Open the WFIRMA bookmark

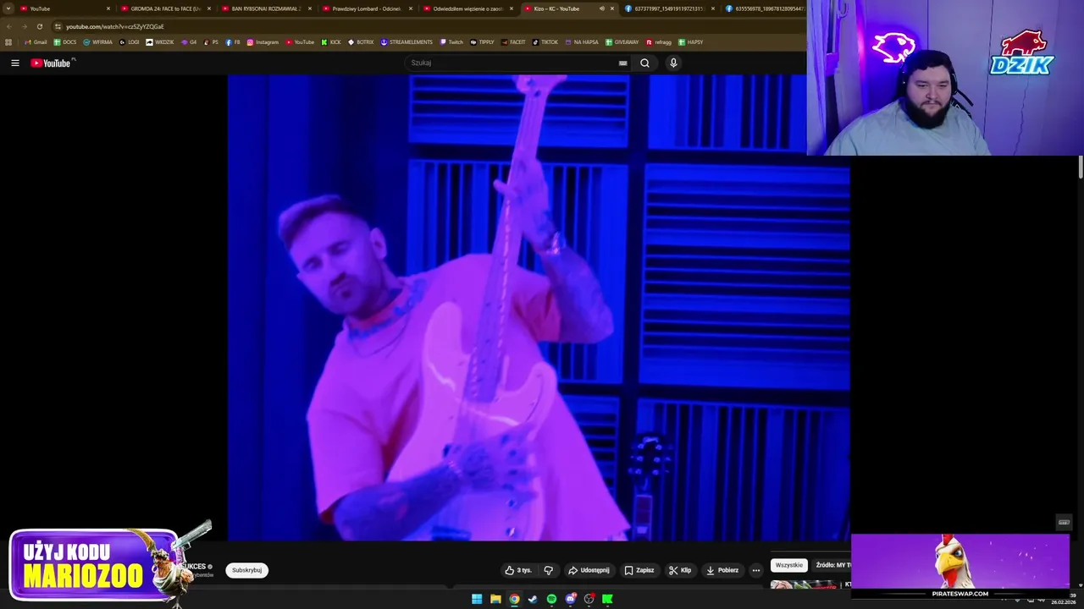(98, 42)
